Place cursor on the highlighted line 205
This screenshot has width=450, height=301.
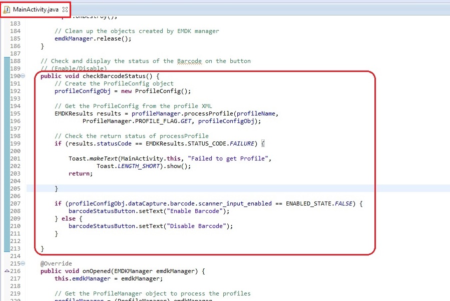(200, 188)
